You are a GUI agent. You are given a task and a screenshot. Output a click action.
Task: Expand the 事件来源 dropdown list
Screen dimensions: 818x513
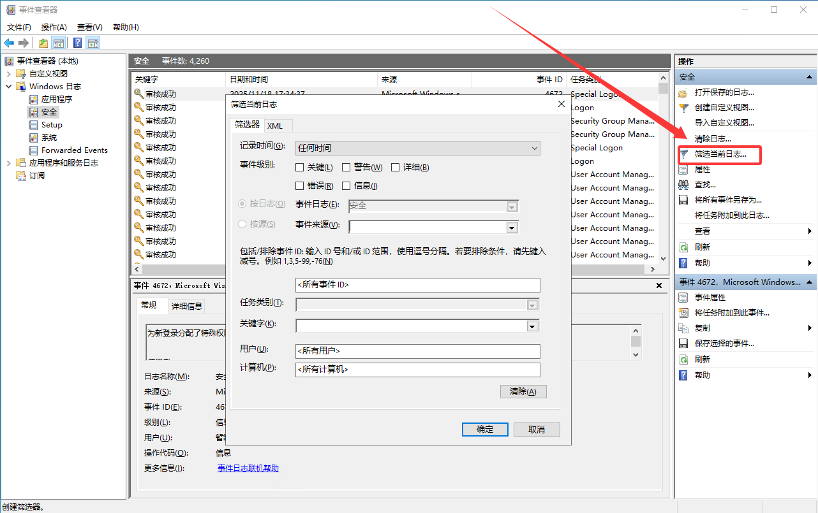pos(511,227)
